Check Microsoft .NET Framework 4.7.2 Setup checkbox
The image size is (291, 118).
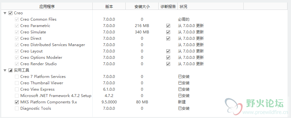click(x=17, y=96)
